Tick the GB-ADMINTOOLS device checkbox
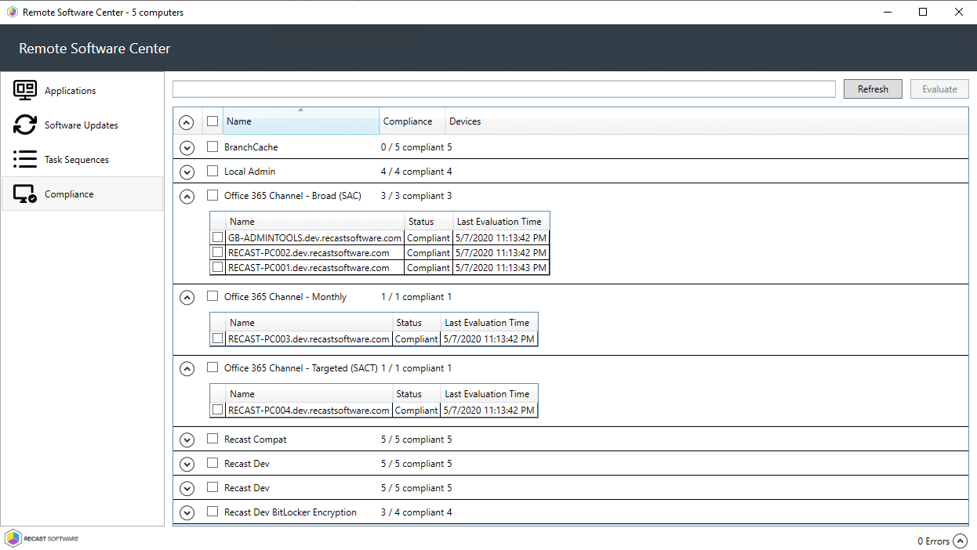The image size is (977, 550). [217, 237]
